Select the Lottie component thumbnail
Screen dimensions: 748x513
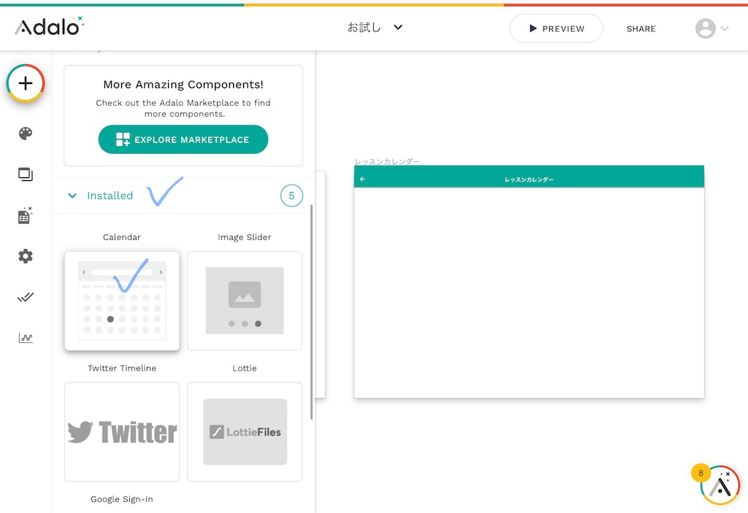tap(245, 431)
